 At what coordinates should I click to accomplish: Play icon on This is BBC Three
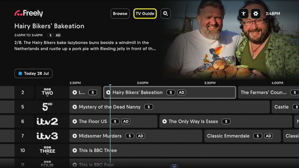pyautogui.click(x=74, y=150)
